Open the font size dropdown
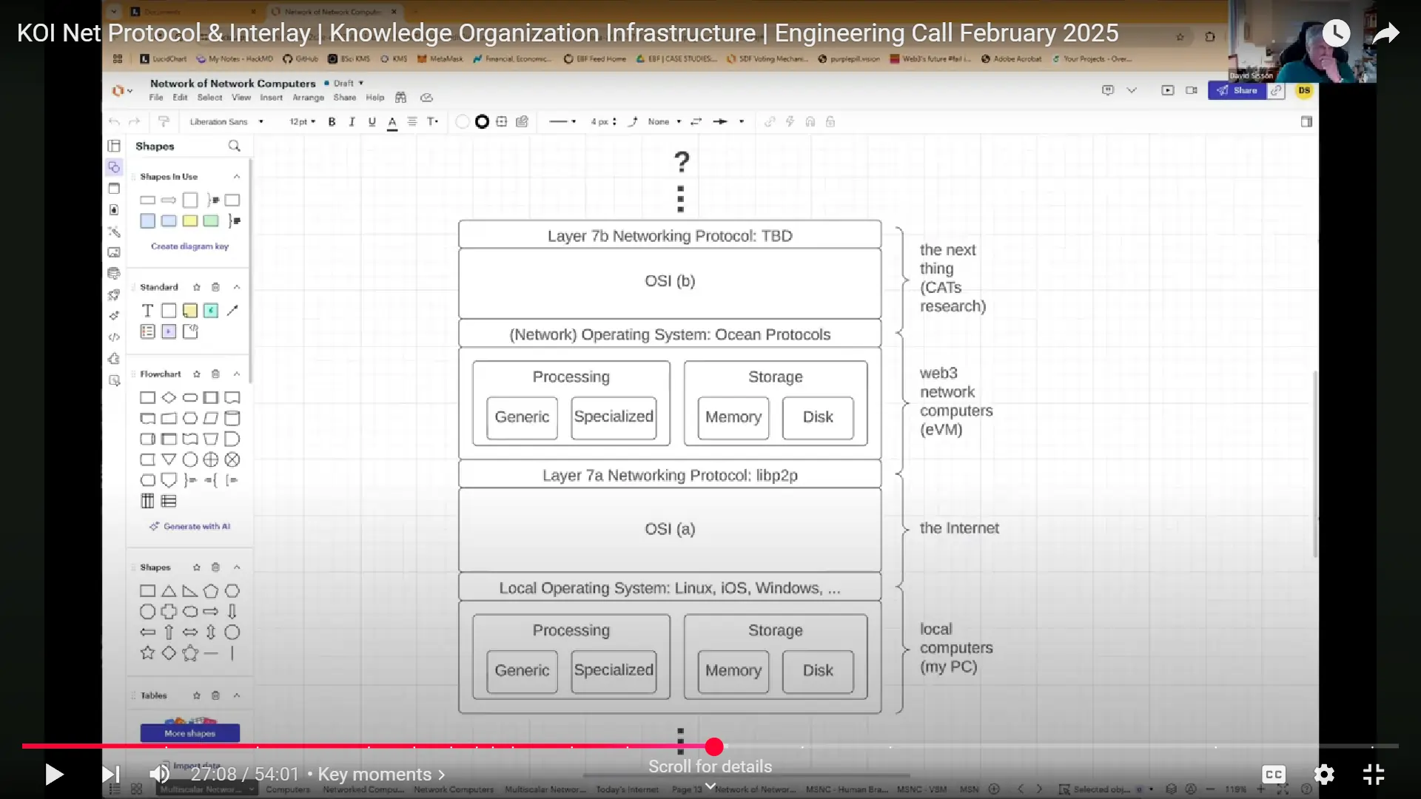Image resolution: width=1421 pixels, height=799 pixels. 302,122
